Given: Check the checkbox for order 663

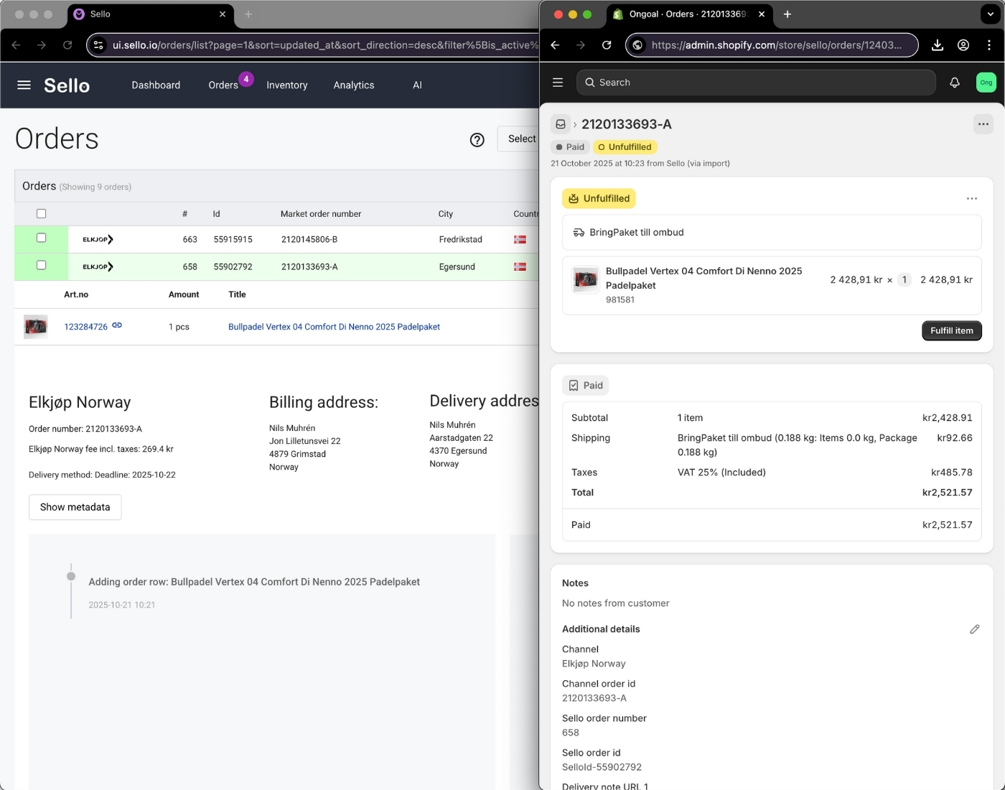Looking at the screenshot, I should [41, 238].
